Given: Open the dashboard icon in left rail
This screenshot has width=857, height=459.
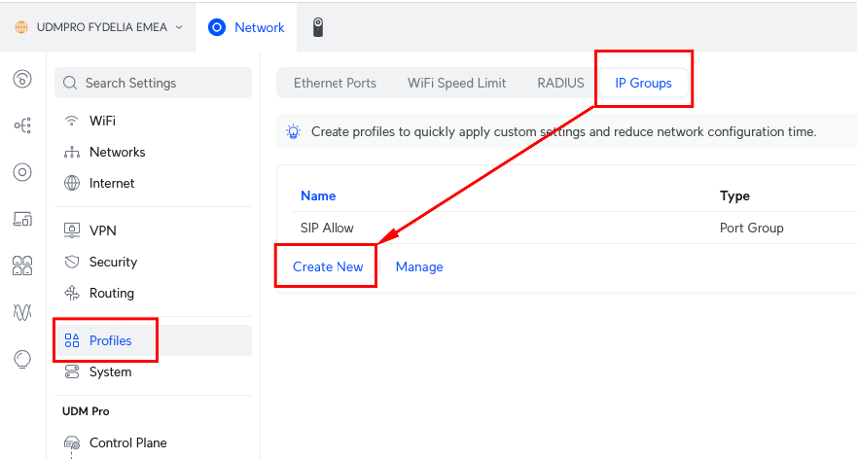Looking at the screenshot, I should coord(22,80).
